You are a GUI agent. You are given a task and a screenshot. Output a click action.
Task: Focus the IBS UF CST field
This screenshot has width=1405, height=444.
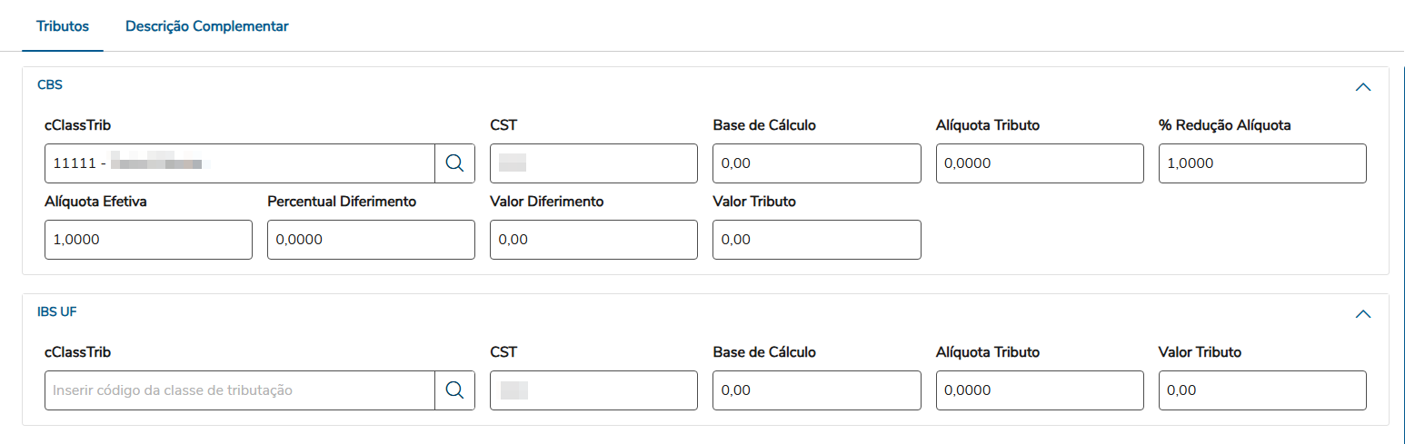pos(593,390)
